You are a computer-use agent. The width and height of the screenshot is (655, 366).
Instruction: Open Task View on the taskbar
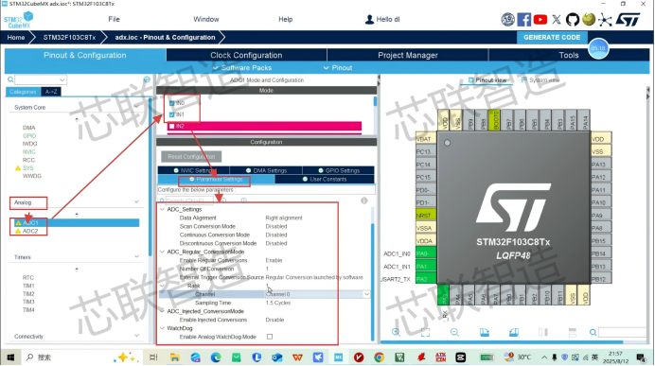(x=153, y=357)
